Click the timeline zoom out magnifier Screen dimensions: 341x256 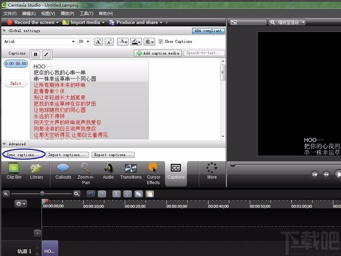pyautogui.click(x=6, y=194)
